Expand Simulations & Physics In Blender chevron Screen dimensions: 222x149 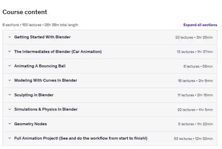10,109
